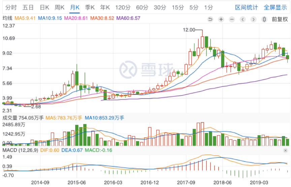Click the 2.68 low price marker

pos(36,107)
